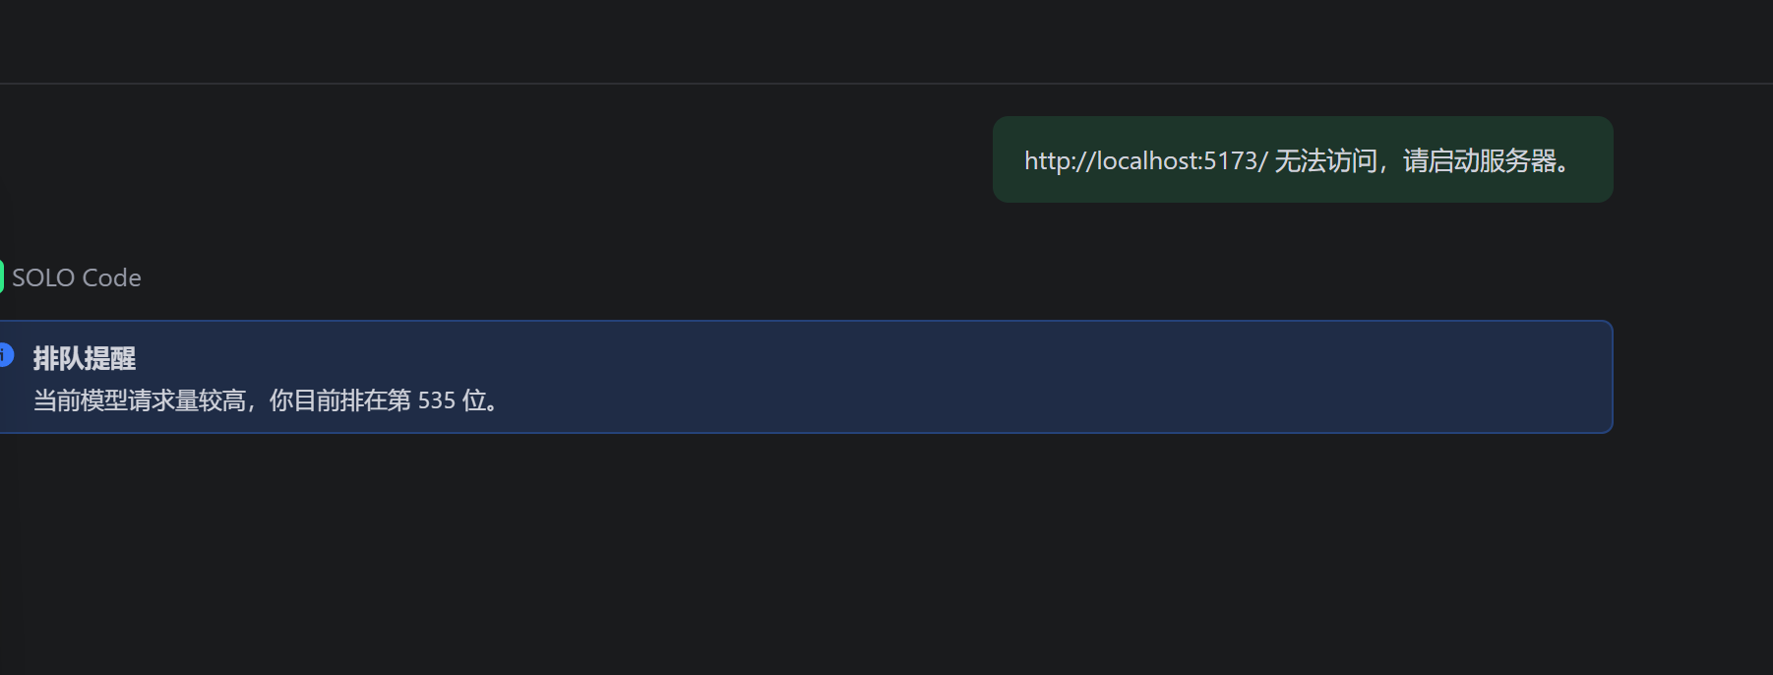Select the green user message bubble's left padding
Viewport: 1773px width, 675px height.
tap(1008, 159)
